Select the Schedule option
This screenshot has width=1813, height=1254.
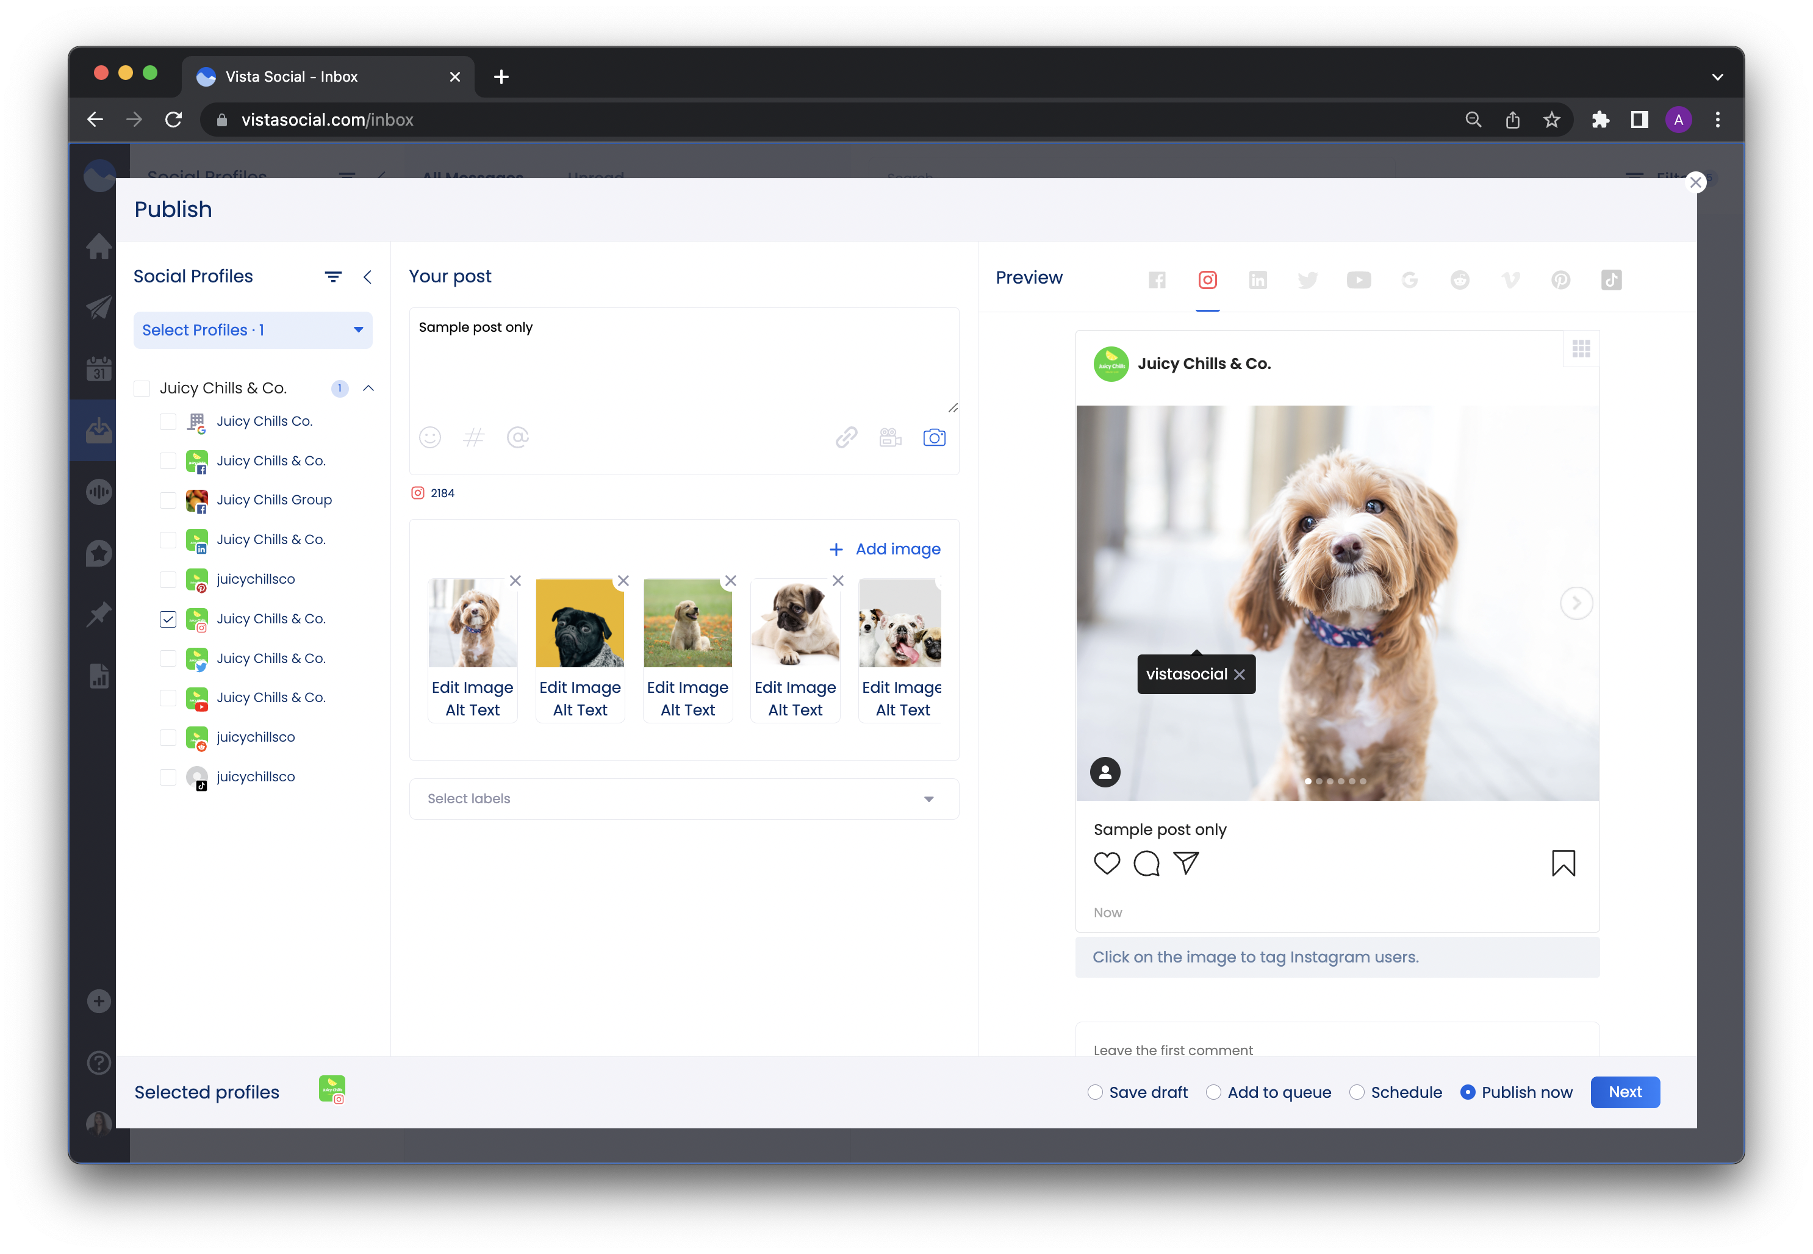1357,1092
